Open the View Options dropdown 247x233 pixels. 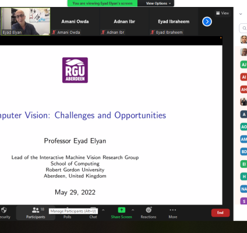click(x=158, y=3)
